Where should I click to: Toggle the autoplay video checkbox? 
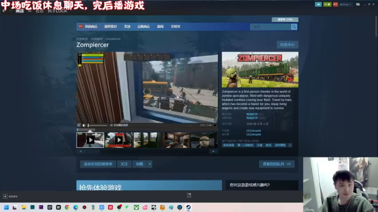112,125
